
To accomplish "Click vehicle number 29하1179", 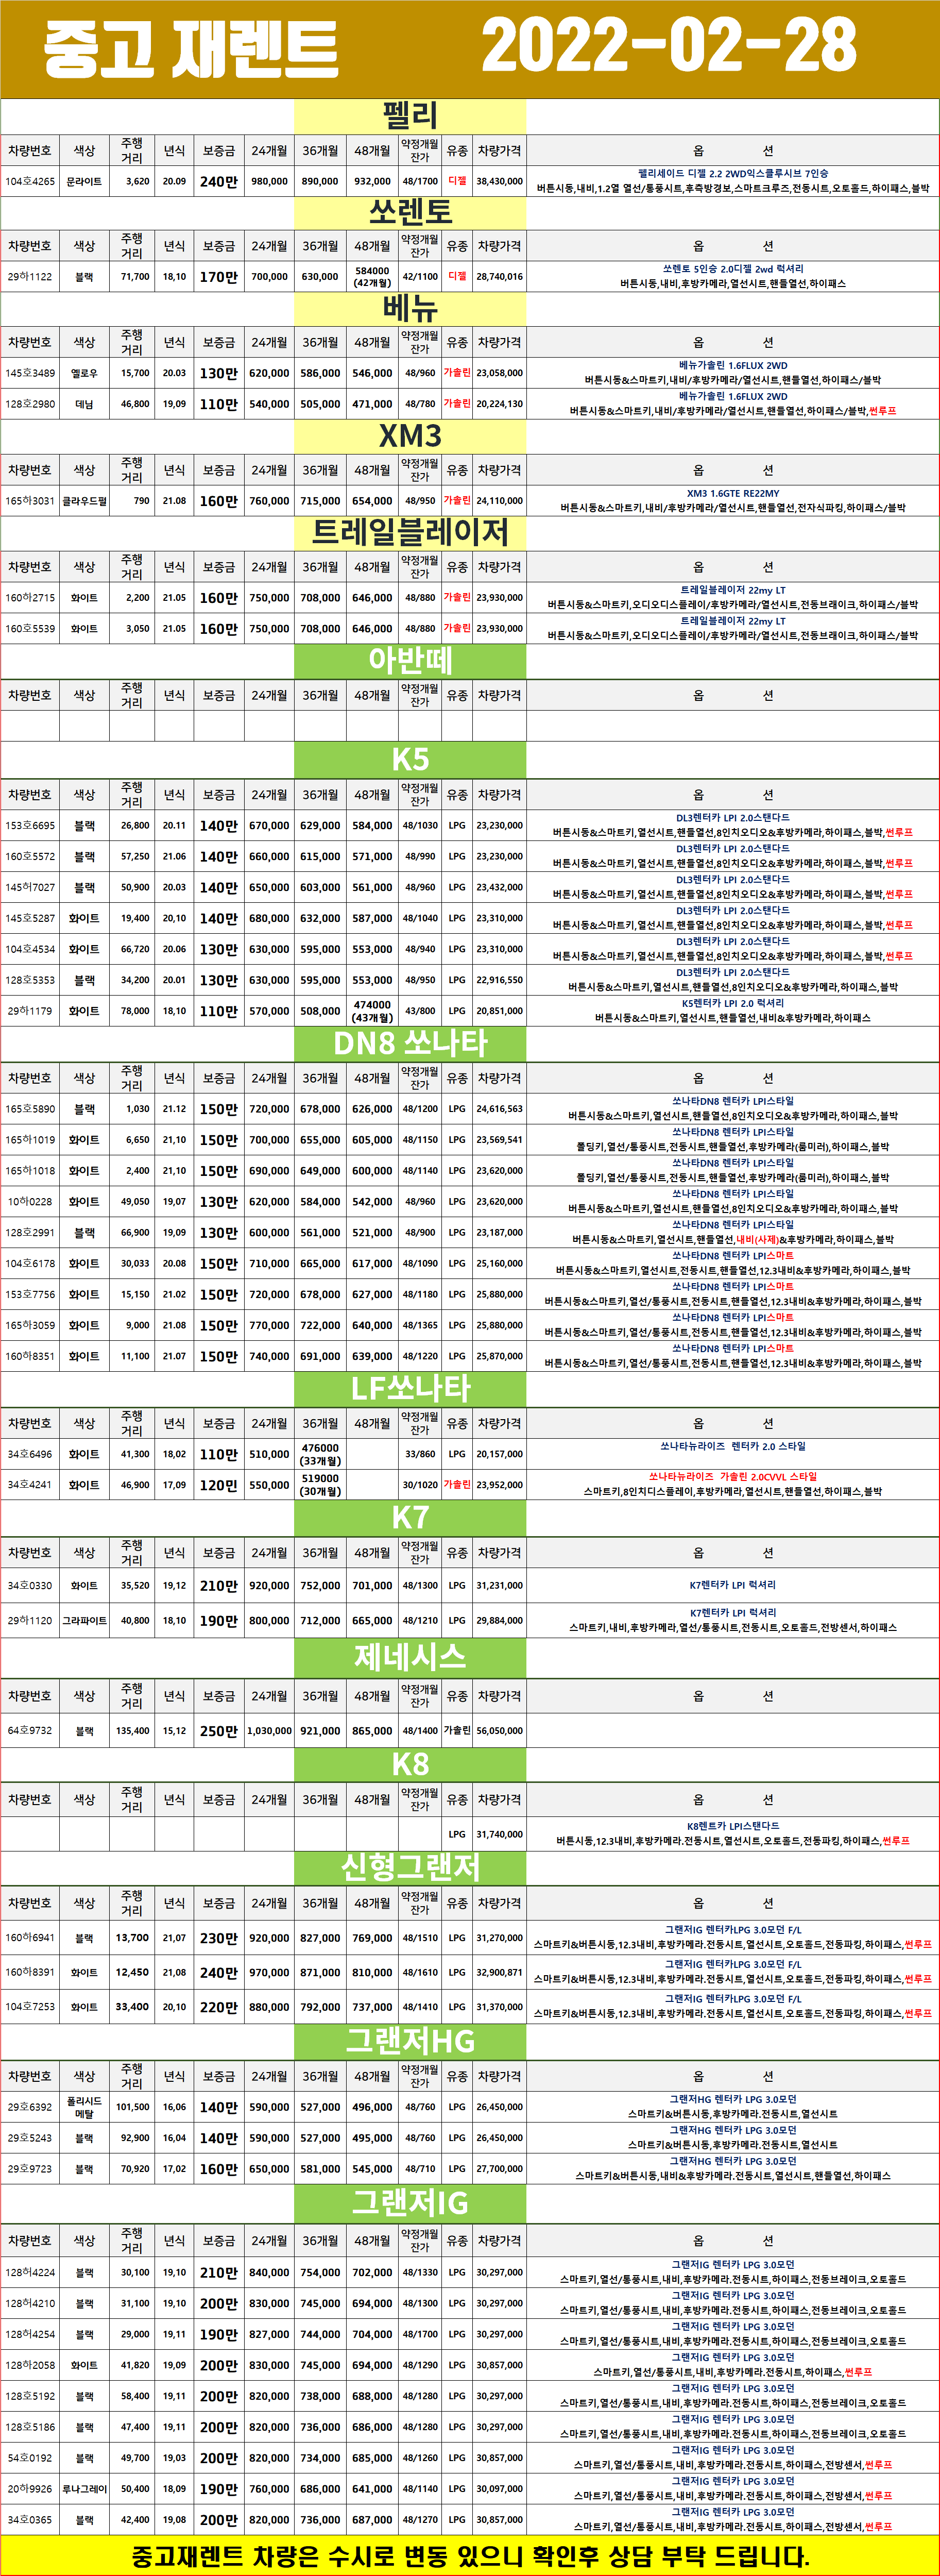I will (30, 1011).
